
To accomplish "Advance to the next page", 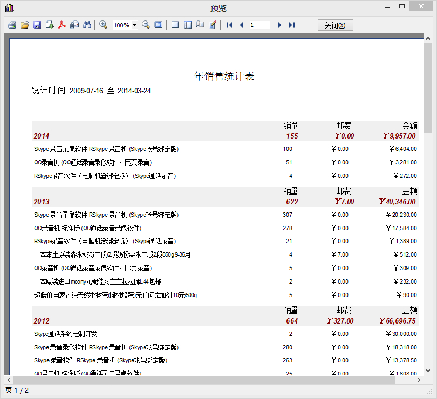I will [x=279, y=25].
